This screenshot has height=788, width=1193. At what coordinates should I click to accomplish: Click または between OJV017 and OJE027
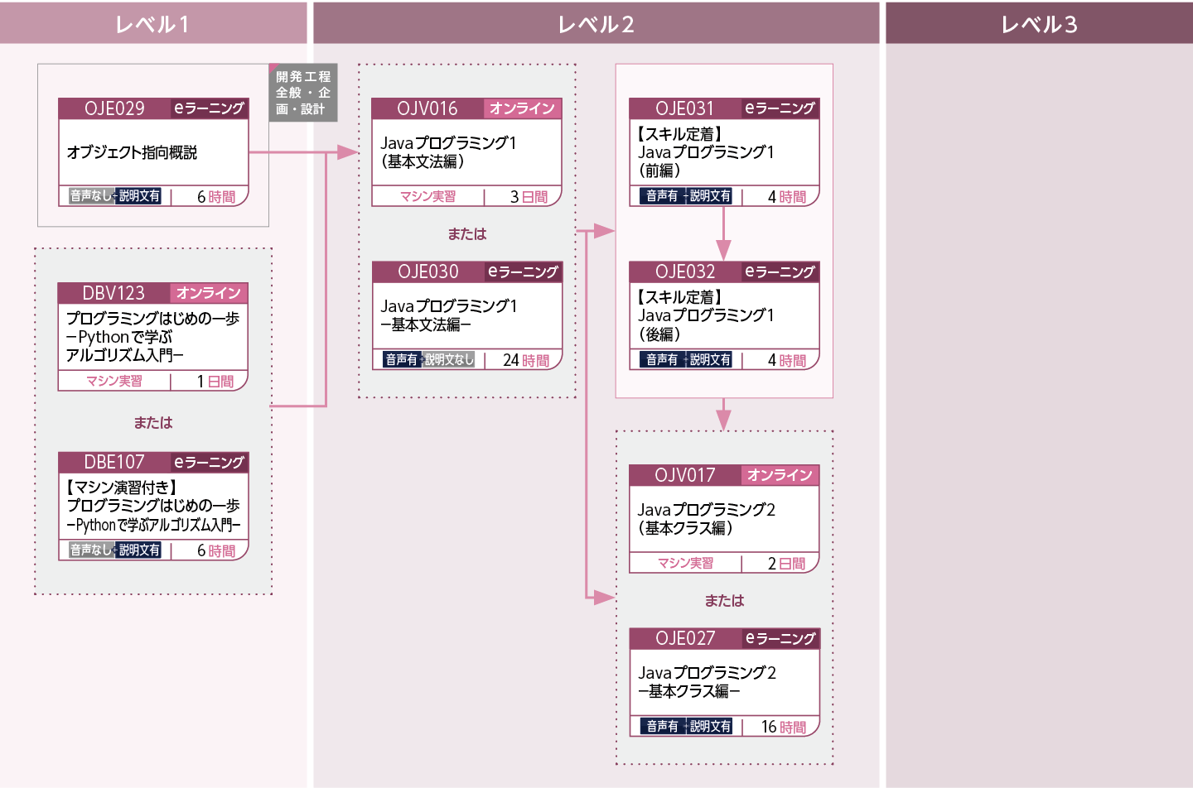click(x=725, y=600)
